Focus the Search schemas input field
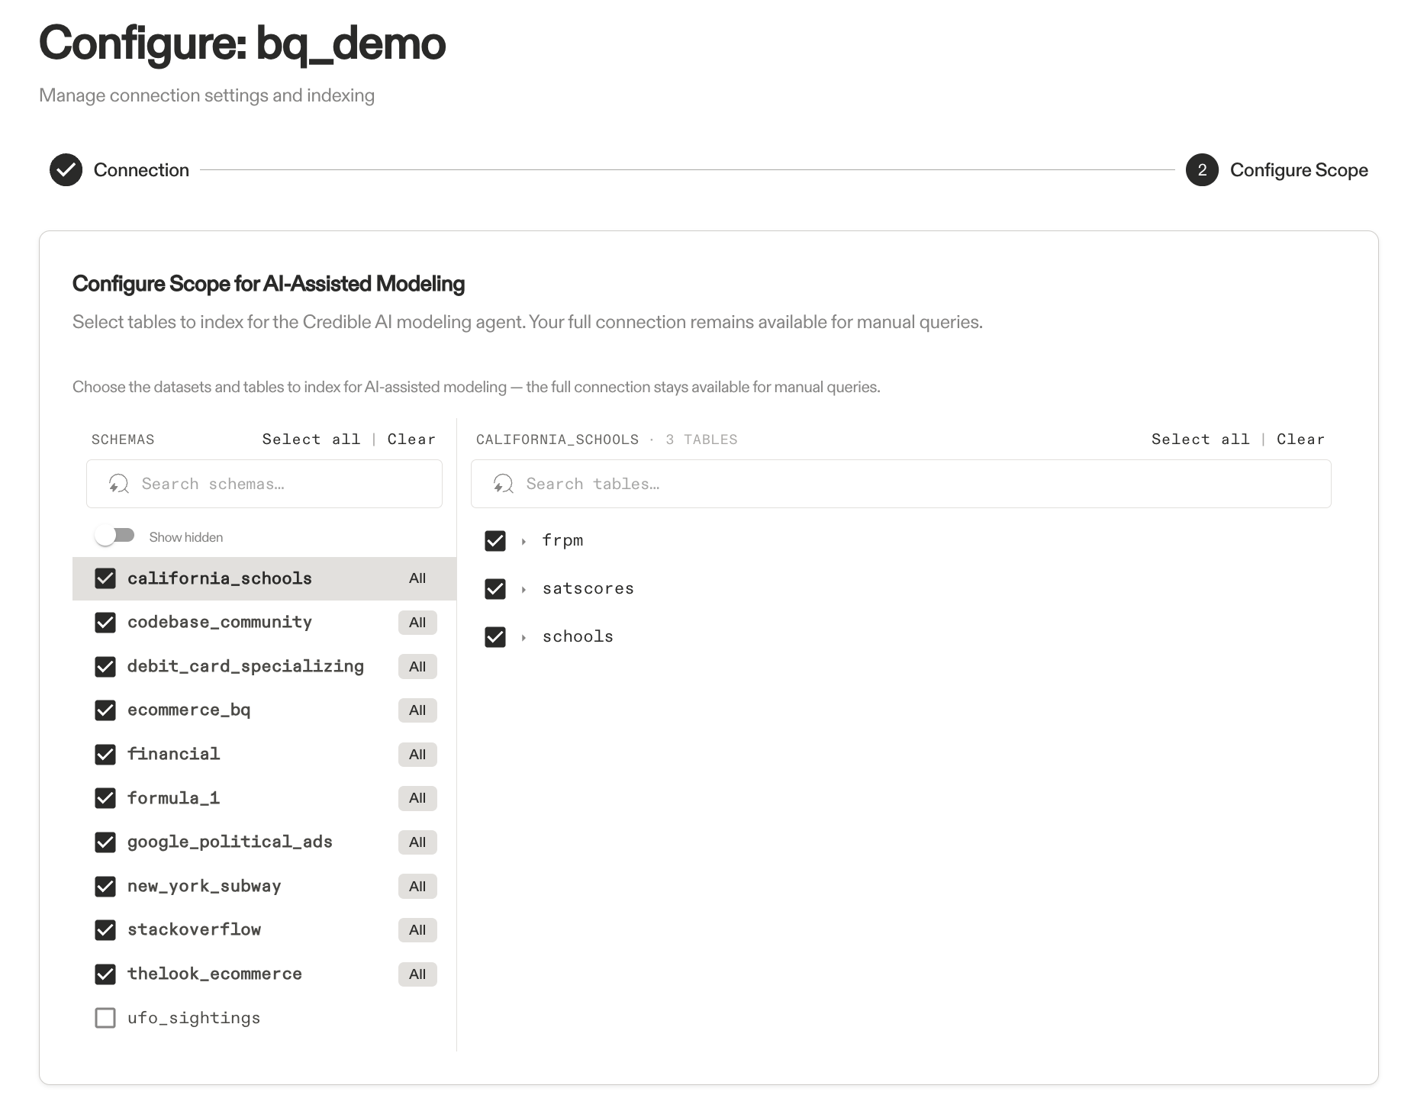 click(x=264, y=484)
